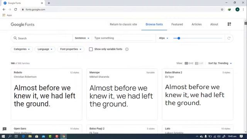Open the Chrome profile avatar
The width and height of the screenshot is (247, 139).
coord(237,9)
